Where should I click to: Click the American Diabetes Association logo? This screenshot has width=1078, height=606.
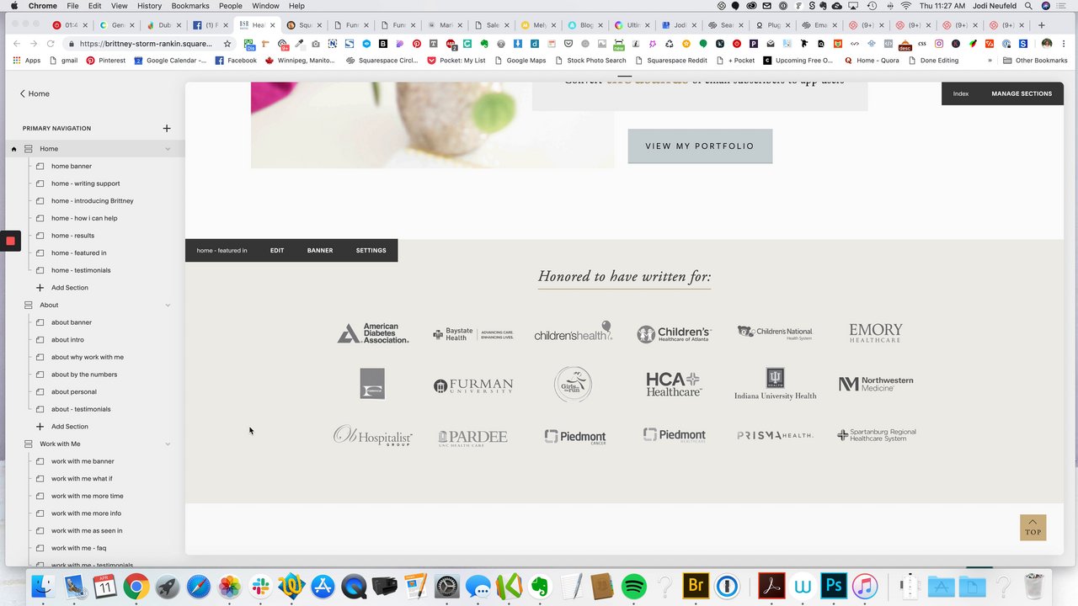[x=373, y=333]
